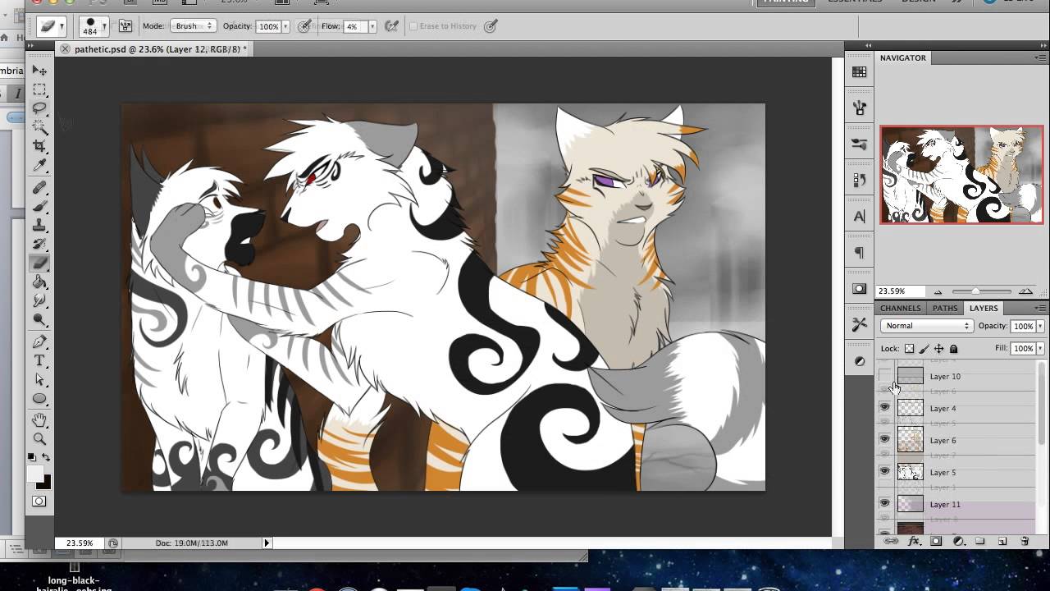The width and height of the screenshot is (1050, 591).
Task: Select the Smudge tool
Action: 39,301
